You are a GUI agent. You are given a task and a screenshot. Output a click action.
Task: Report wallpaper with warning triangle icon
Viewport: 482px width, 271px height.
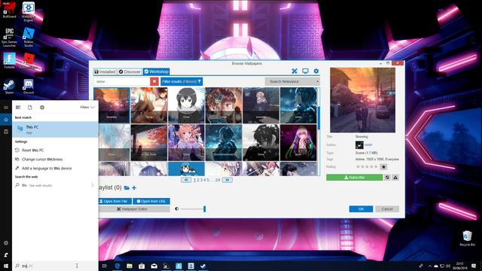click(x=395, y=178)
